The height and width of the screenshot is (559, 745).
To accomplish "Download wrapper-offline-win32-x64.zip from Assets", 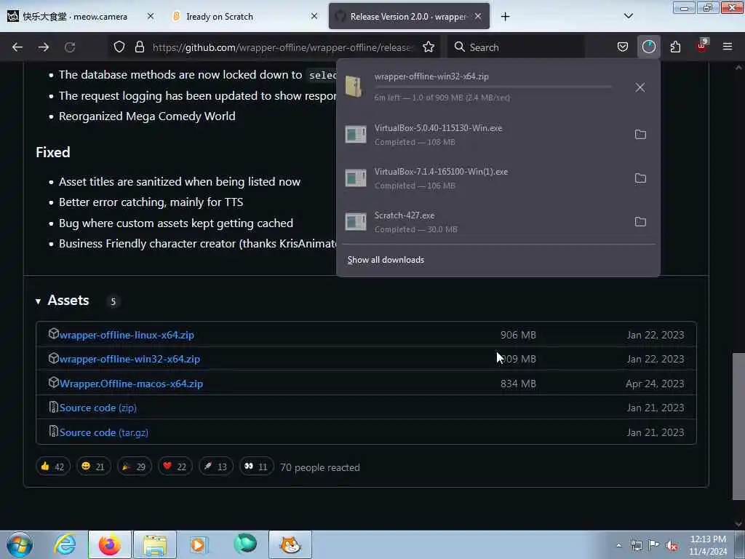I will coord(130,359).
